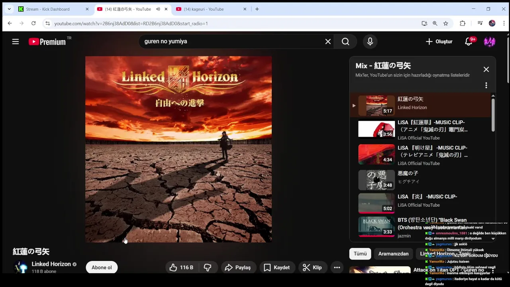The height and width of the screenshot is (287, 510).
Task: Play 紅蓮の弓矢 in the Mix list
Action: click(x=420, y=105)
